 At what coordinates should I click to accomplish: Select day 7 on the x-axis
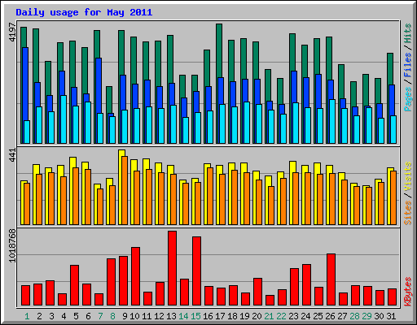tap(100, 316)
